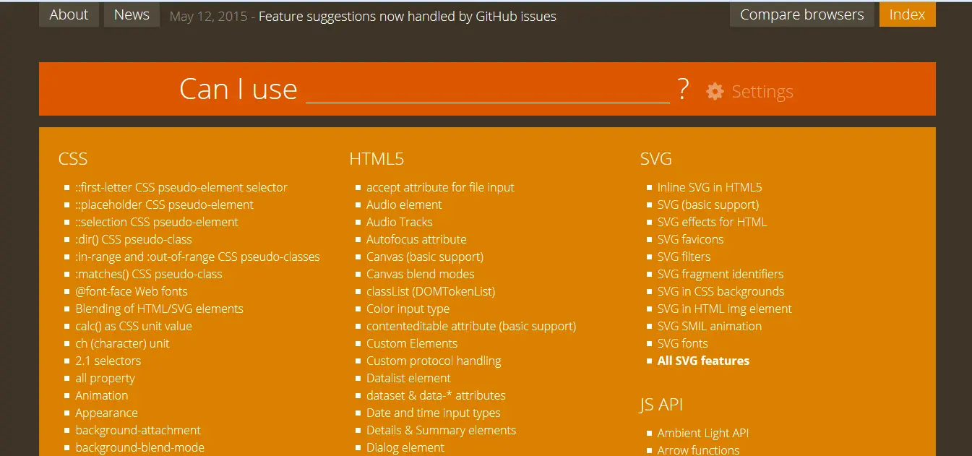Open background-attachment entry

pyautogui.click(x=138, y=430)
